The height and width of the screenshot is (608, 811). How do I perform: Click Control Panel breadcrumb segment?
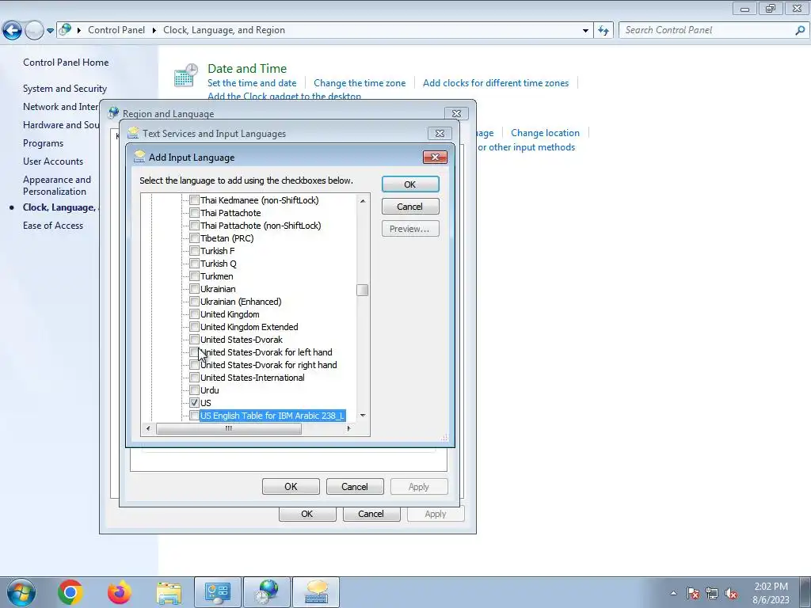(116, 30)
